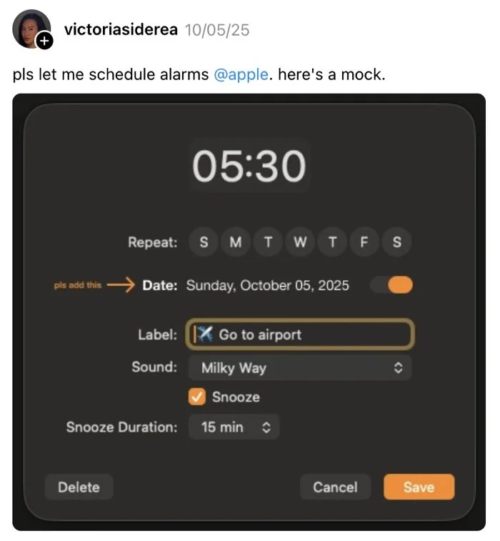
Task: Click the Sound dropdown chevron arrows
Action: (x=398, y=368)
